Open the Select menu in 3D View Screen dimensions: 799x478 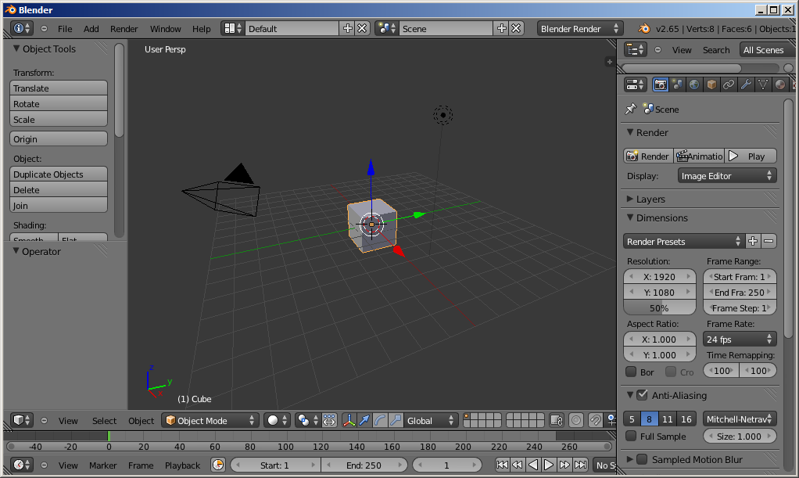(105, 420)
